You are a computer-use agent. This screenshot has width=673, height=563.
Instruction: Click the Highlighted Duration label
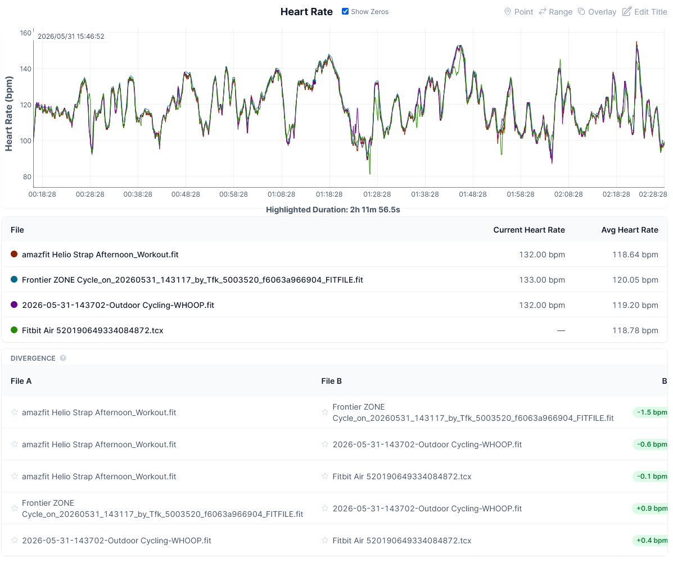[333, 210]
